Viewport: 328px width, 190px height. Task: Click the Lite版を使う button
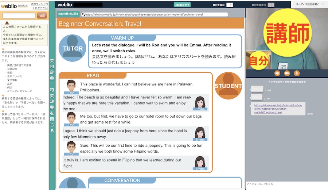tap(182, 5)
